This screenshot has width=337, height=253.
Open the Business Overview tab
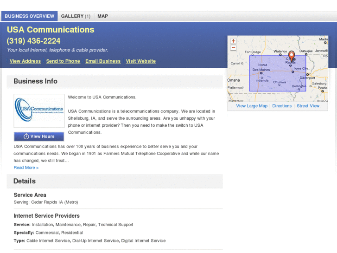click(x=30, y=16)
